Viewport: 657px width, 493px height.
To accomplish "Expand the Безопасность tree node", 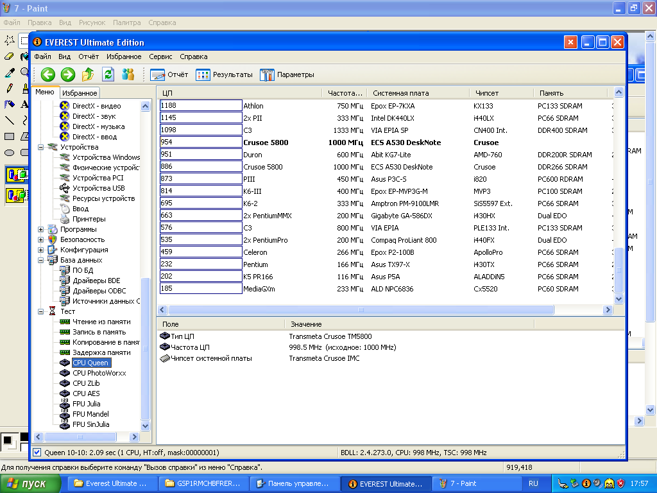I will click(x=40, y=240).
